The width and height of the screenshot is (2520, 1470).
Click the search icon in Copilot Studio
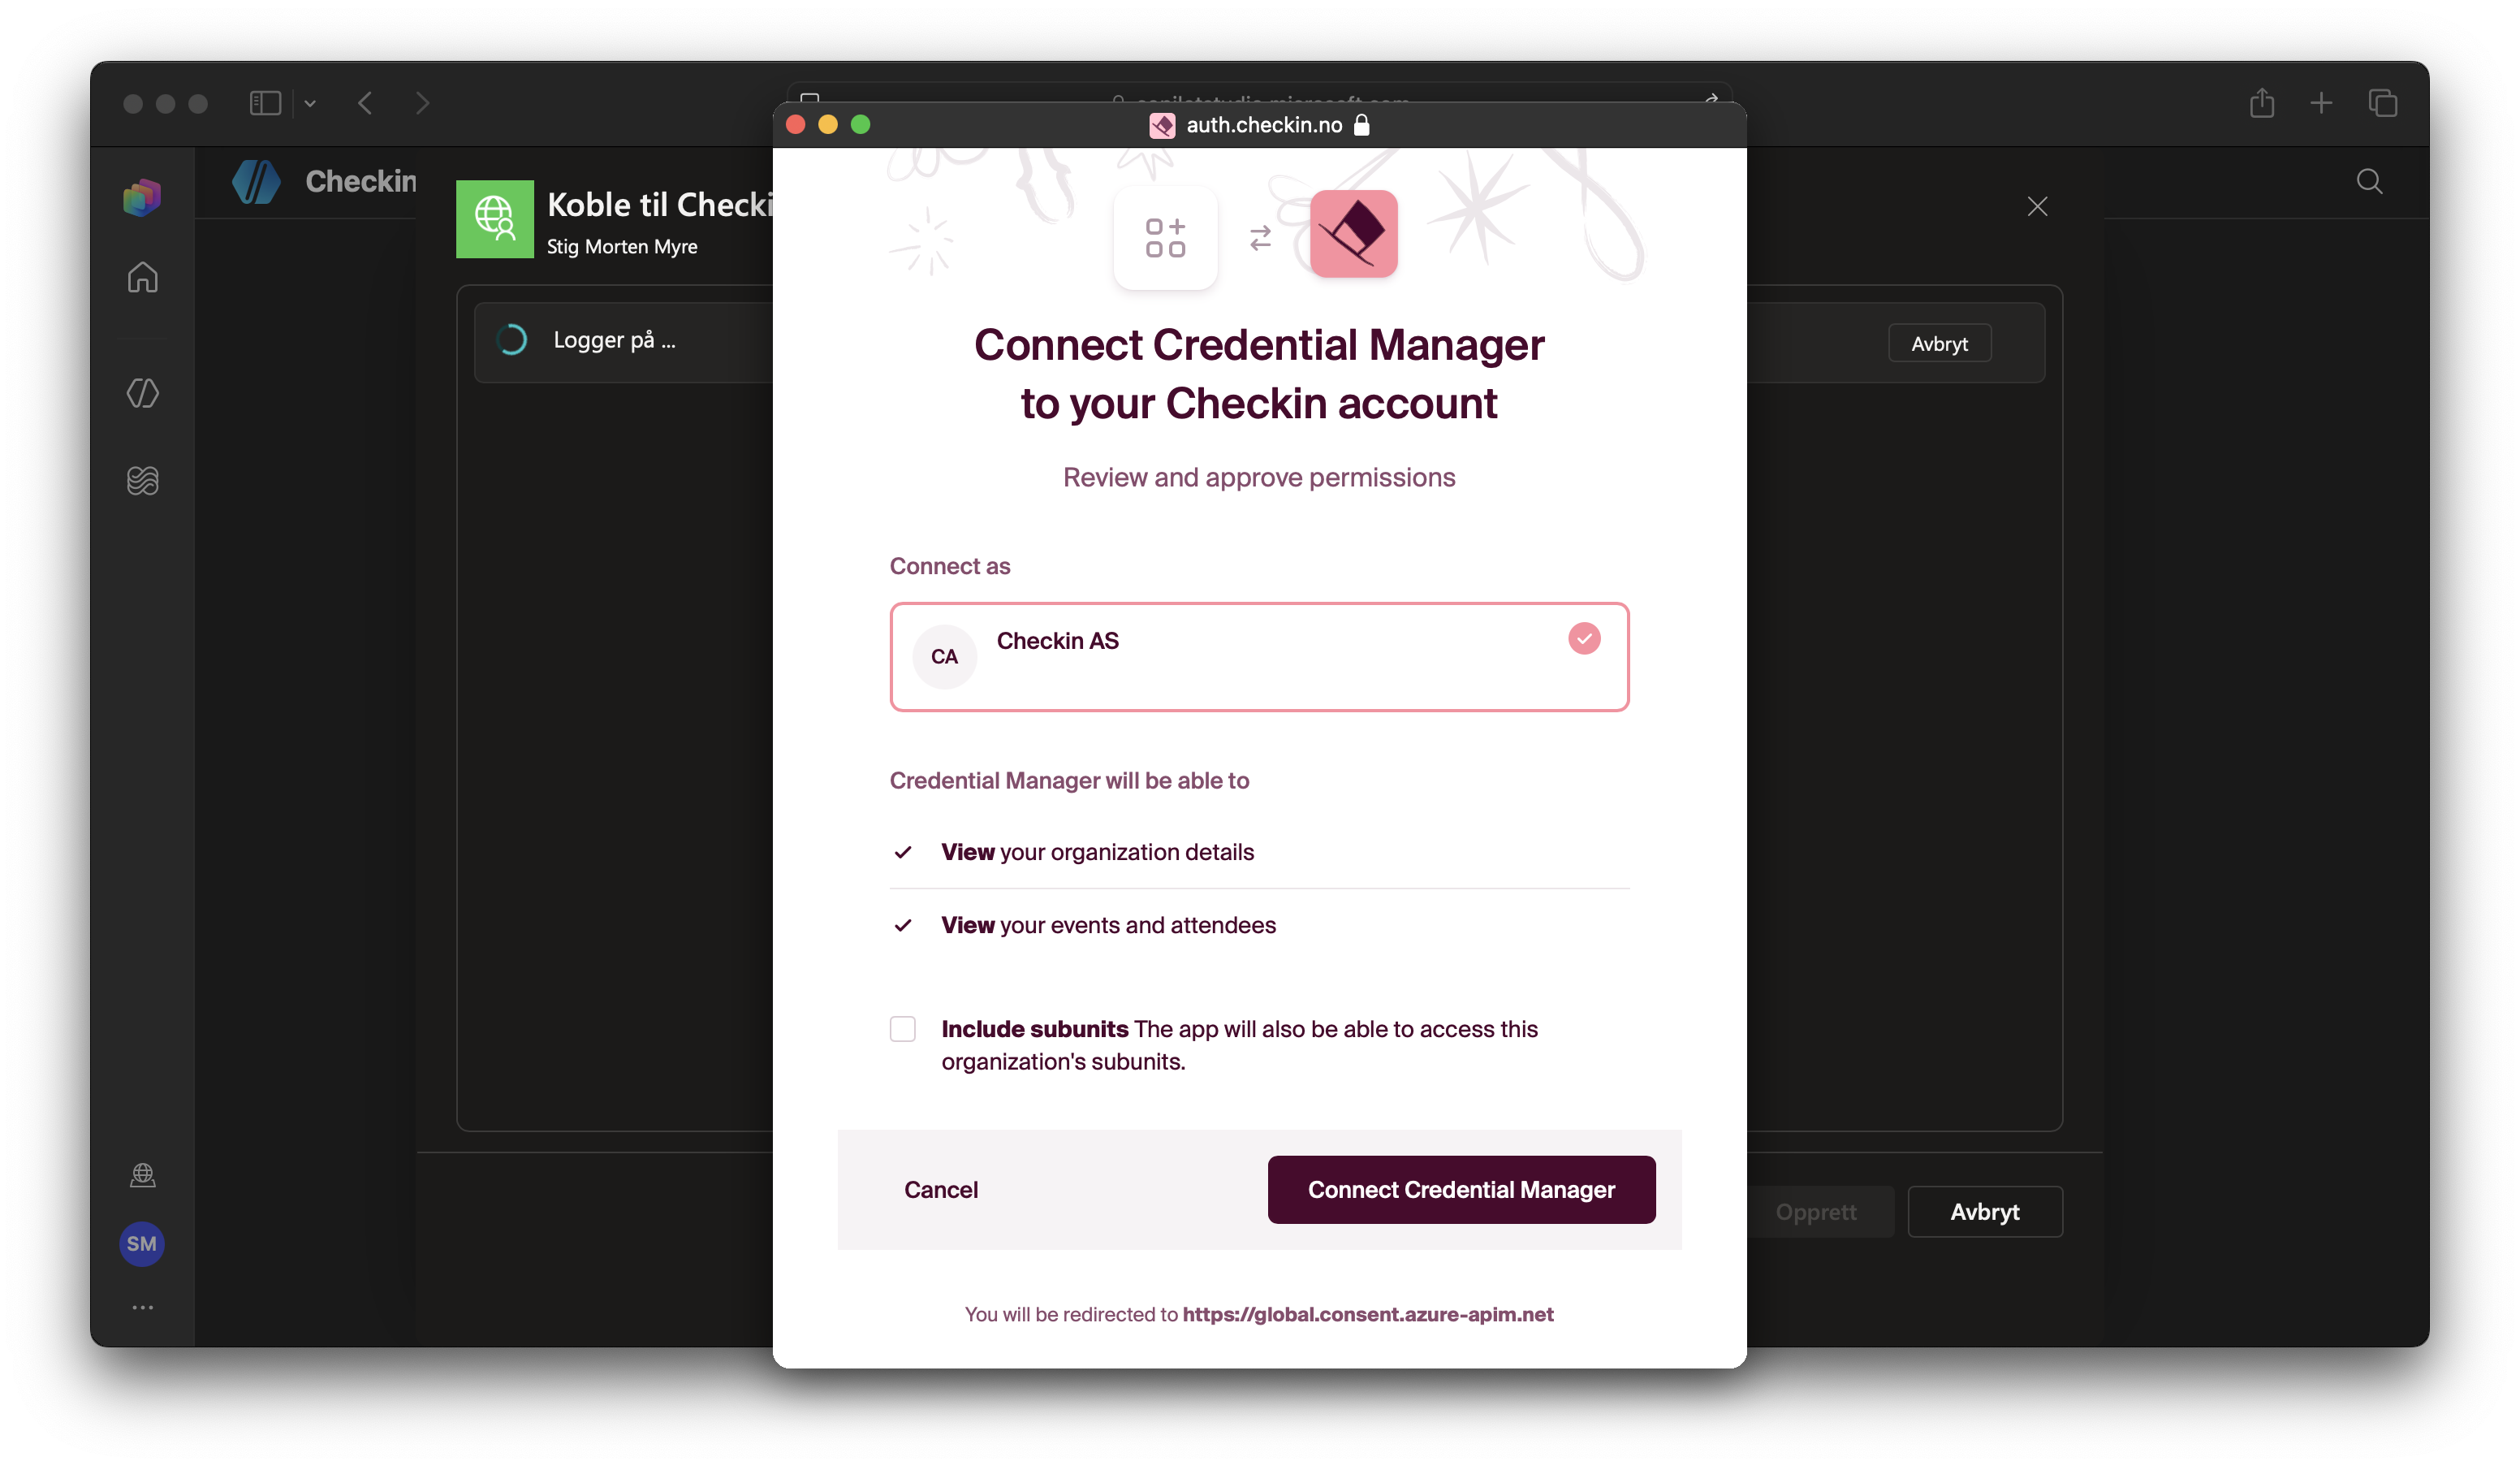click(2369, 181)
